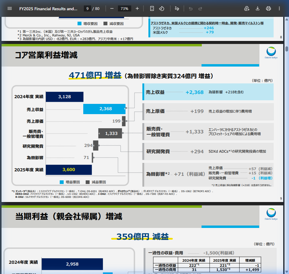Zoom in with the plus button
Viewport: 289px width, 274px height.
coord(137,8)
